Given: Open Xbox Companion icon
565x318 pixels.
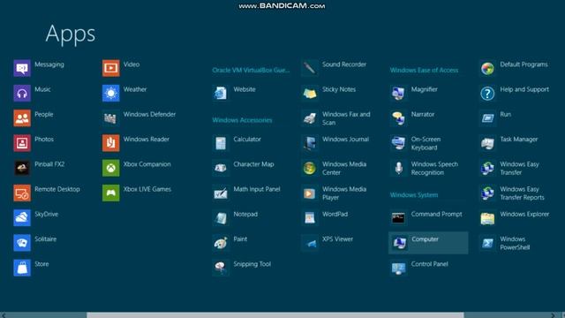Looking at the screenshot, I should pyautogui.click(x=111, y=168).
